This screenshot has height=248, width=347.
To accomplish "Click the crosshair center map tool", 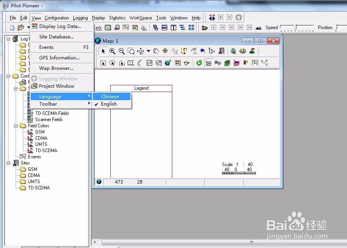I will (x=165, y=51).
